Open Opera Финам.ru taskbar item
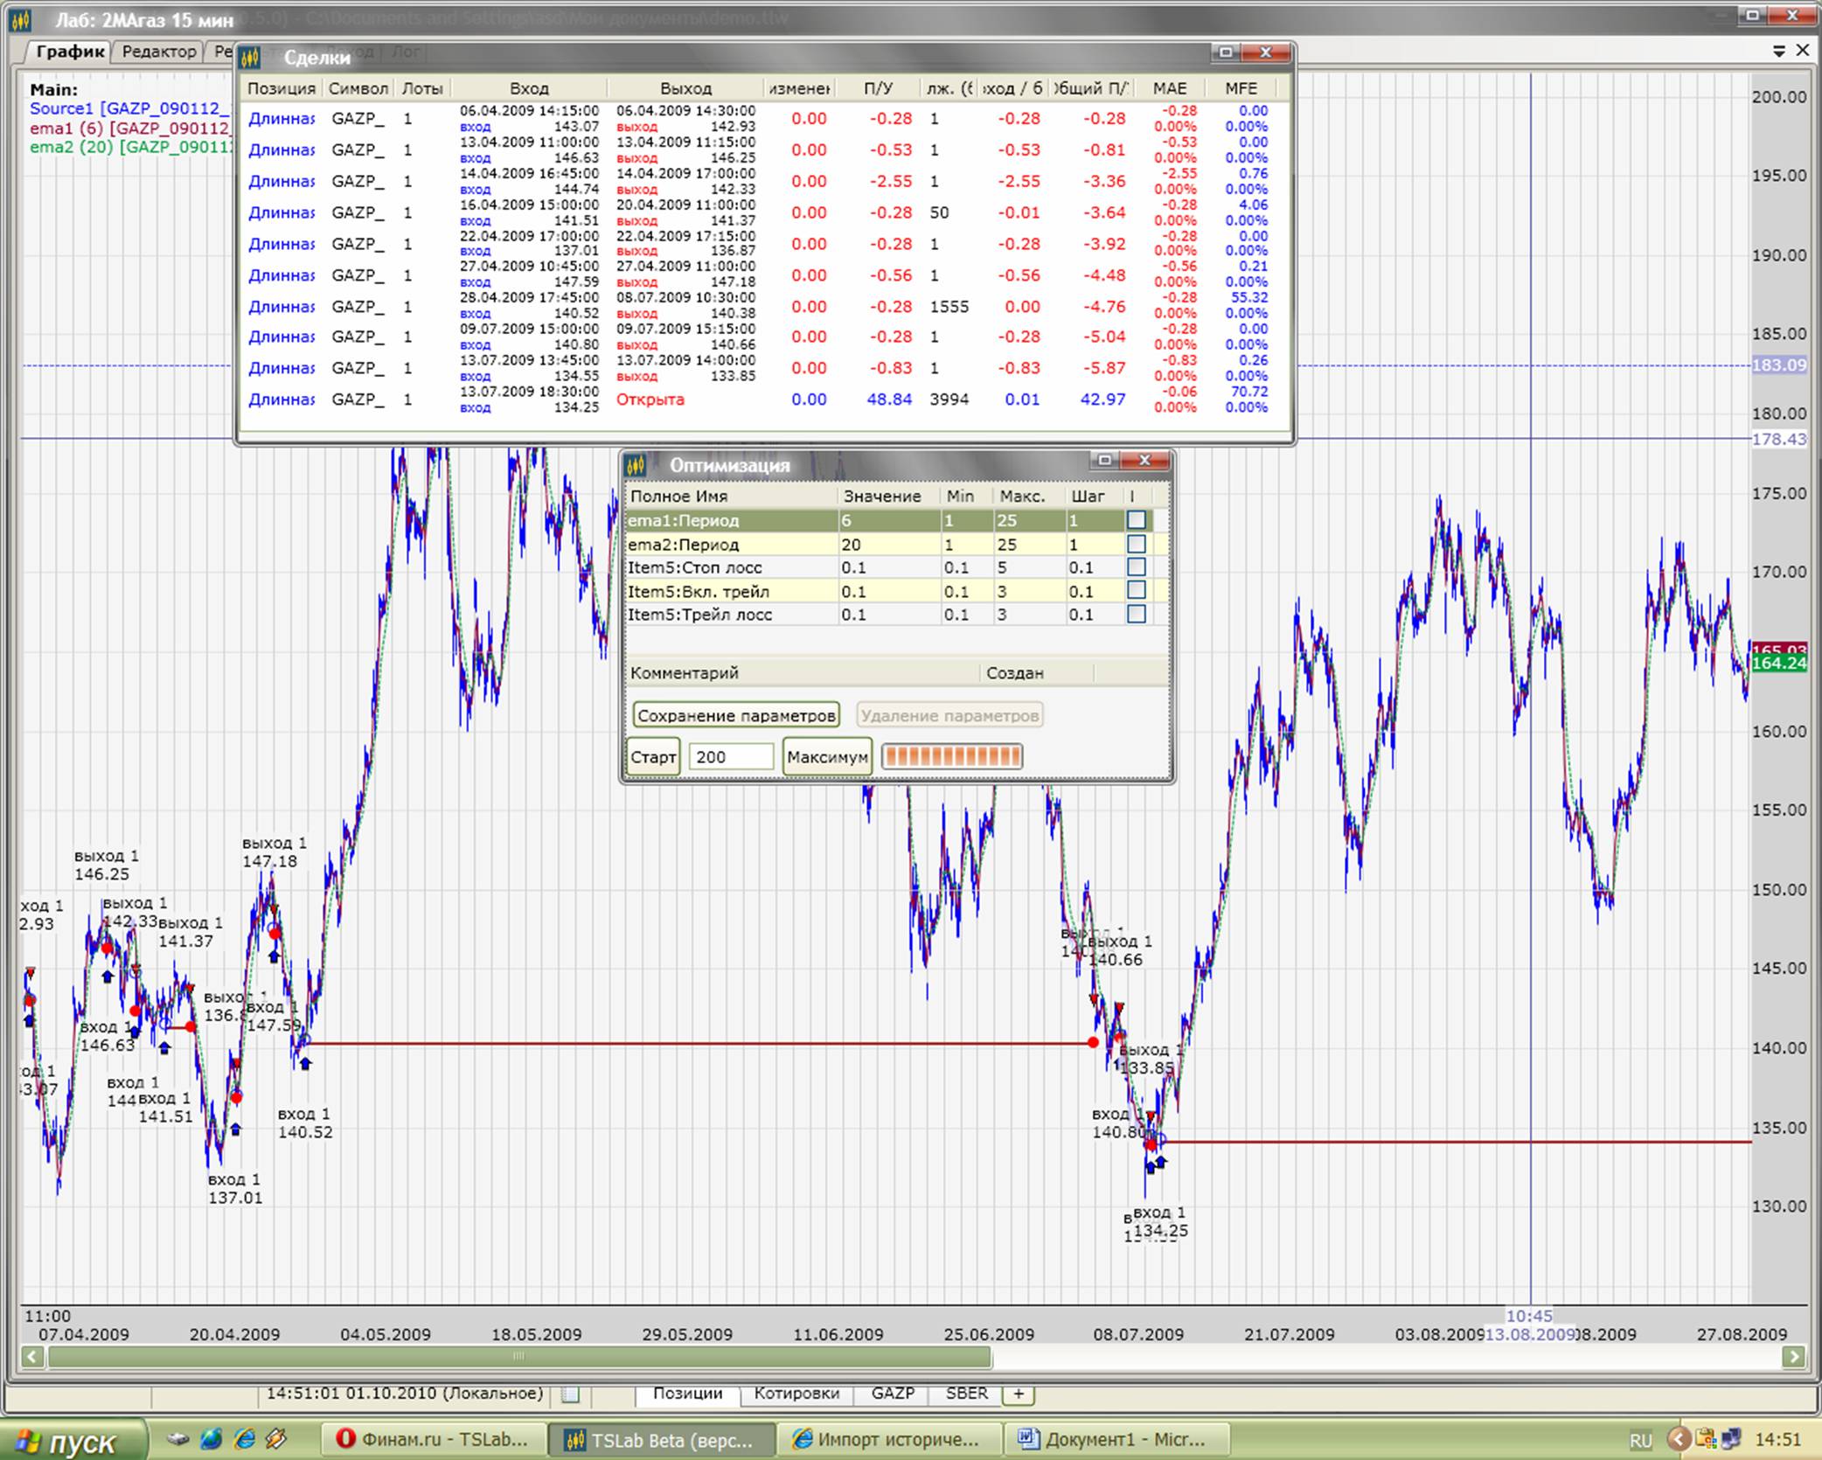Viewport: 1822px width, 1460px height. (x=434, y=1439)
